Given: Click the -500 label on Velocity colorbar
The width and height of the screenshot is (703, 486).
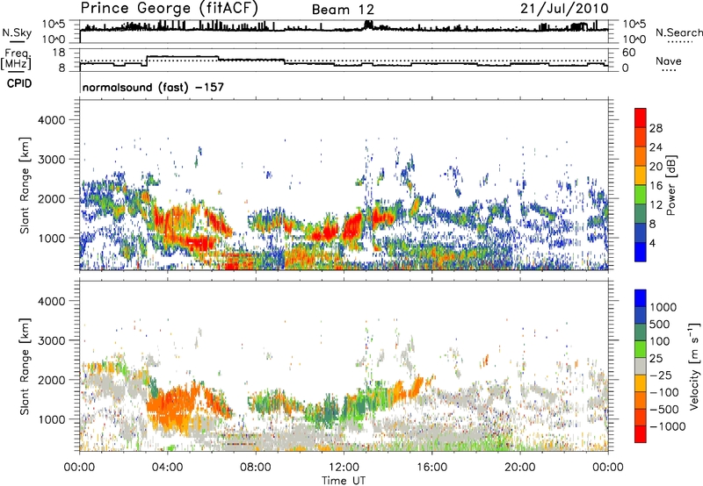Looking at the screenshot, I should [664, 410].
